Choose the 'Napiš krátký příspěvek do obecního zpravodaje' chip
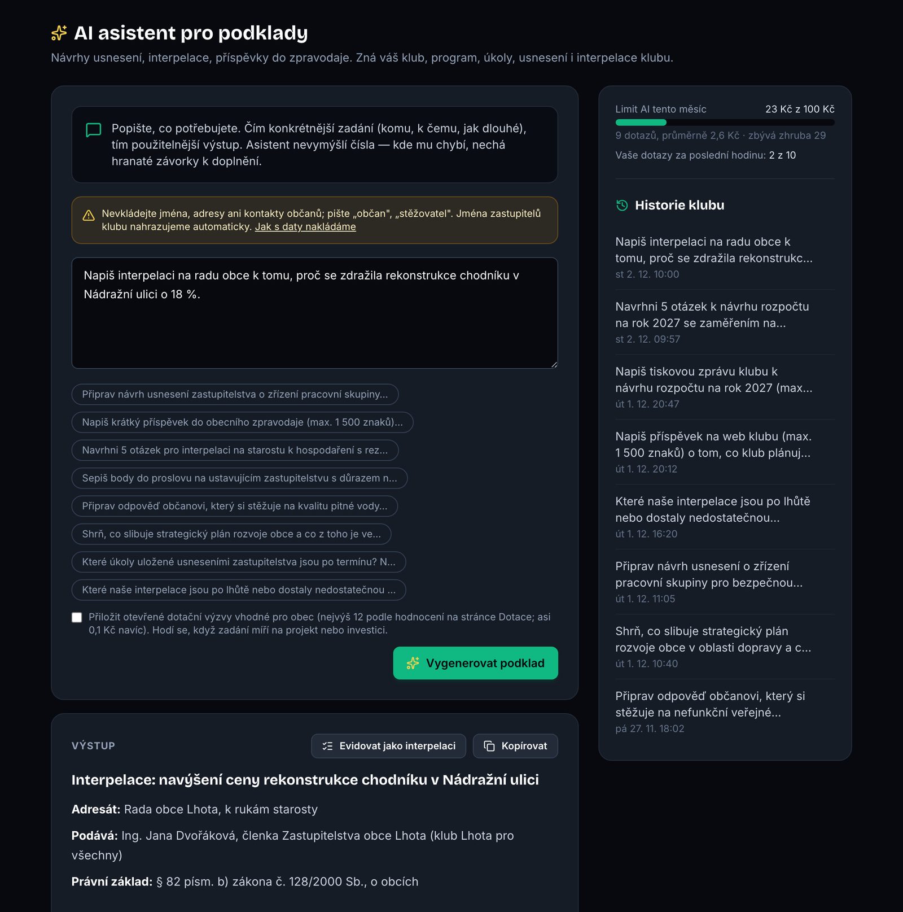Image resolution: width=903 pixels, height=912 pixels. (243, 422)
